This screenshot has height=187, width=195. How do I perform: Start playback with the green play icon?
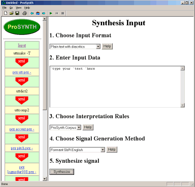click(x=51, y=13)
